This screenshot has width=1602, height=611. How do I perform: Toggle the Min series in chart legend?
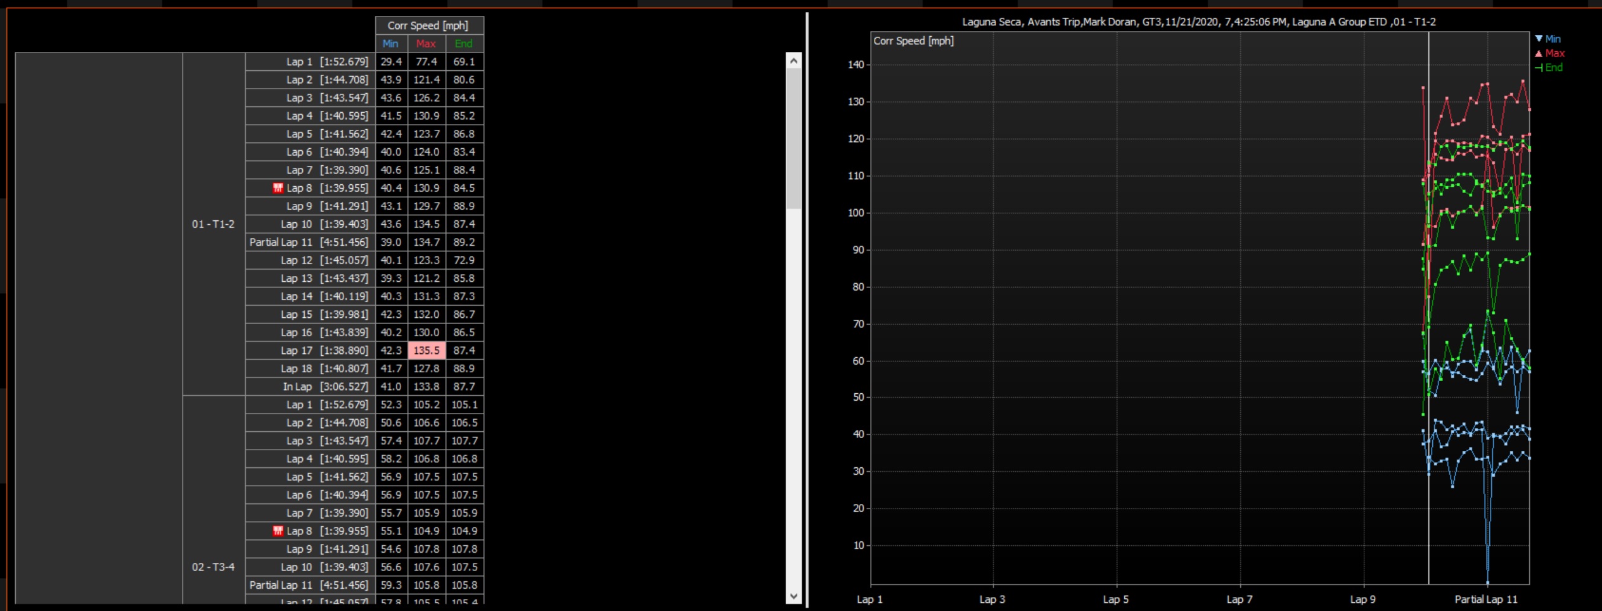(x=1548, y=39)
